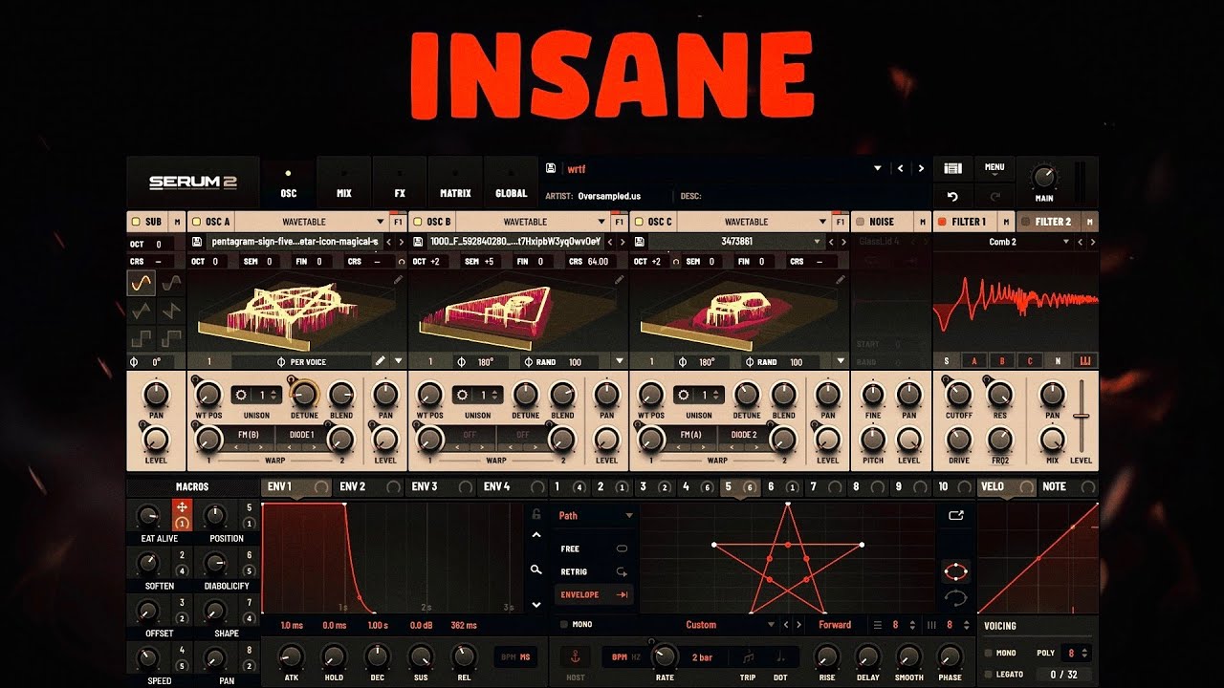Click the LFO export shape icon
1224x688 pixels.
point(955,515)
